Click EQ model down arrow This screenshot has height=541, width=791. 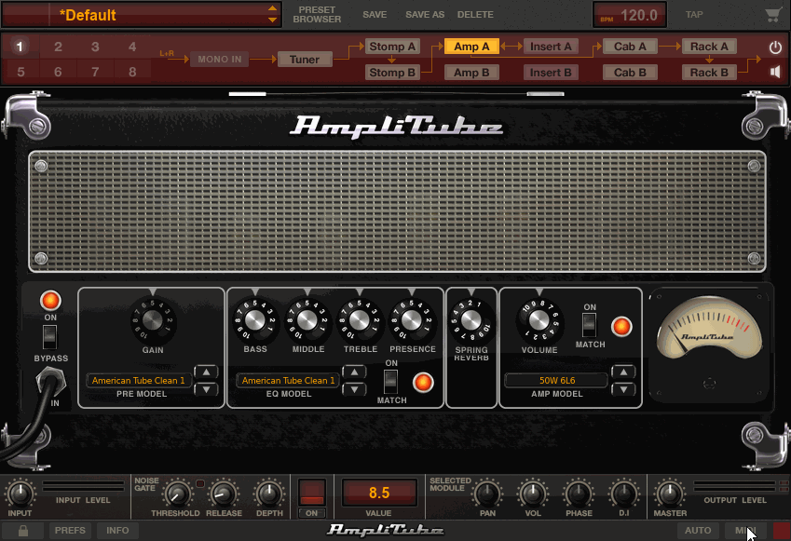(355, 389)
